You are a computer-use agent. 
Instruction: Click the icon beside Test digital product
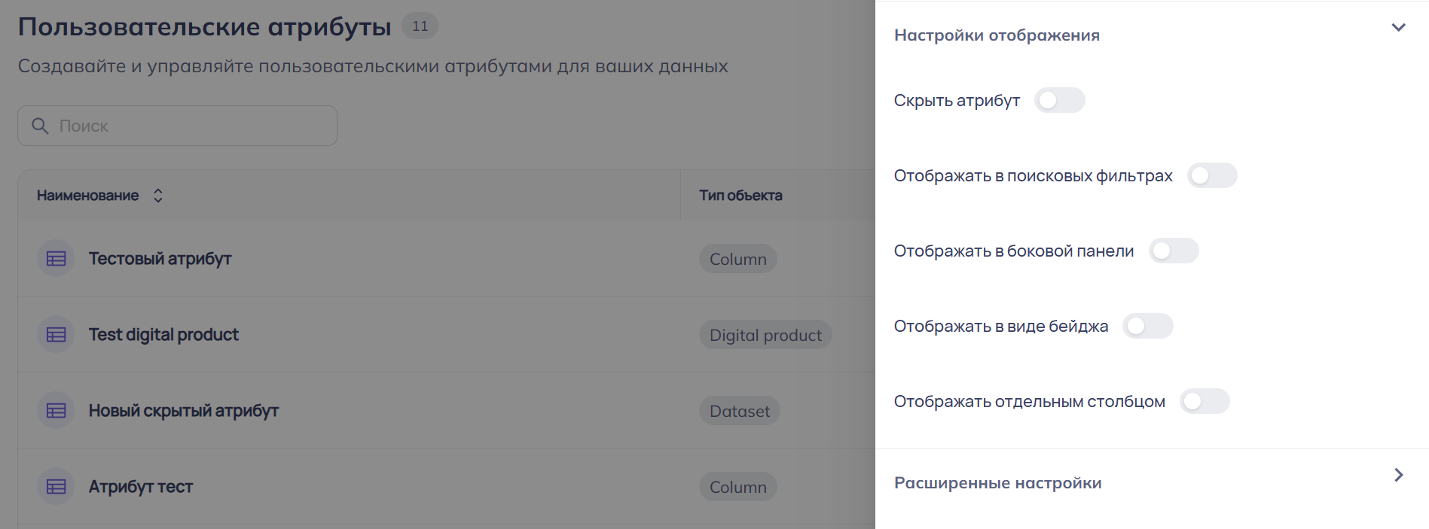pos(56,335)
